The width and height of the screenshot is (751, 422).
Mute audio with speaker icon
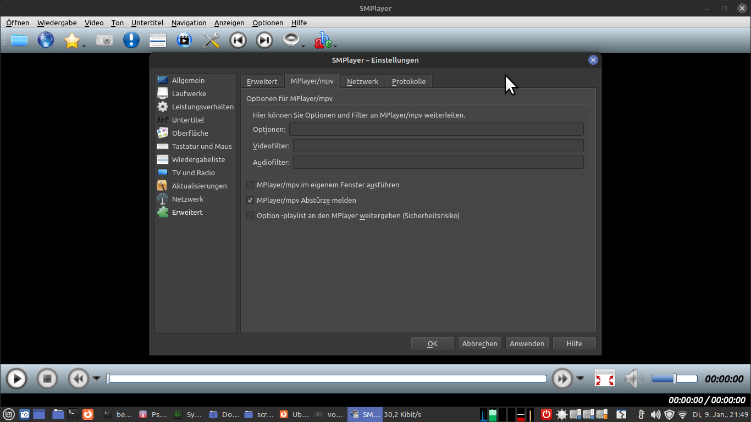pos(634,378)
